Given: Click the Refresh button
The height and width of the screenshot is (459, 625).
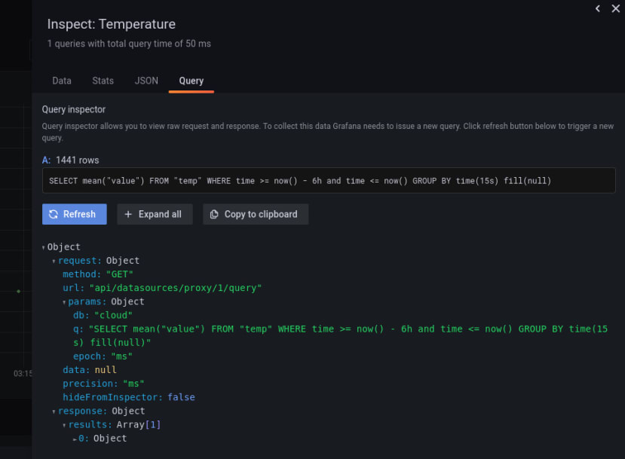Looking at the screenshot, I should pos(75,214).
